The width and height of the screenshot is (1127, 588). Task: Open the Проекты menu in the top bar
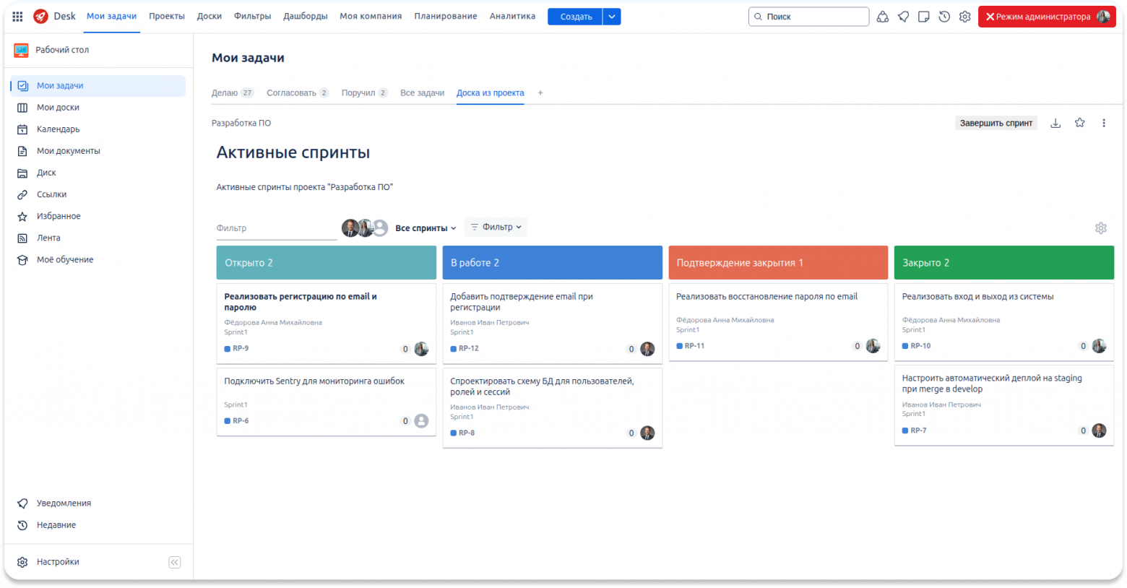point(167,17)
